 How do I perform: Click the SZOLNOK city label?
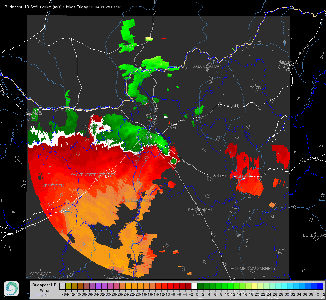pos(243,176)
